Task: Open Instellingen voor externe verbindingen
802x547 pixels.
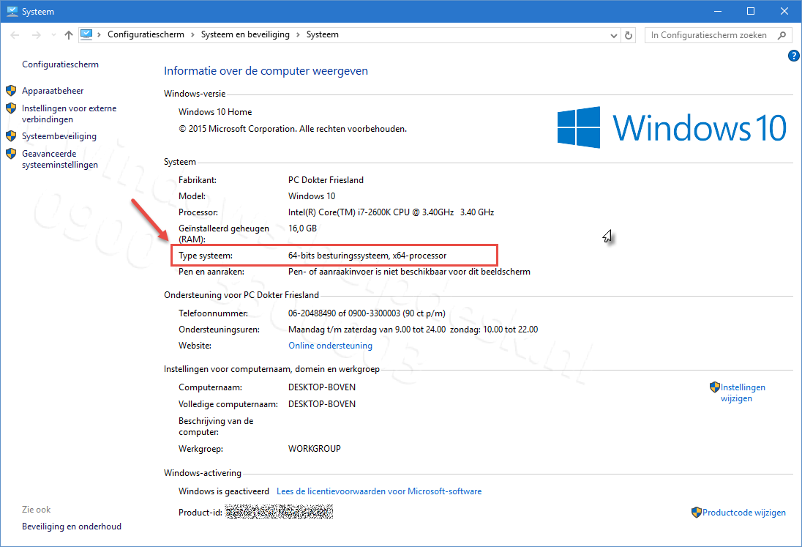Action: tap(69, 114)
